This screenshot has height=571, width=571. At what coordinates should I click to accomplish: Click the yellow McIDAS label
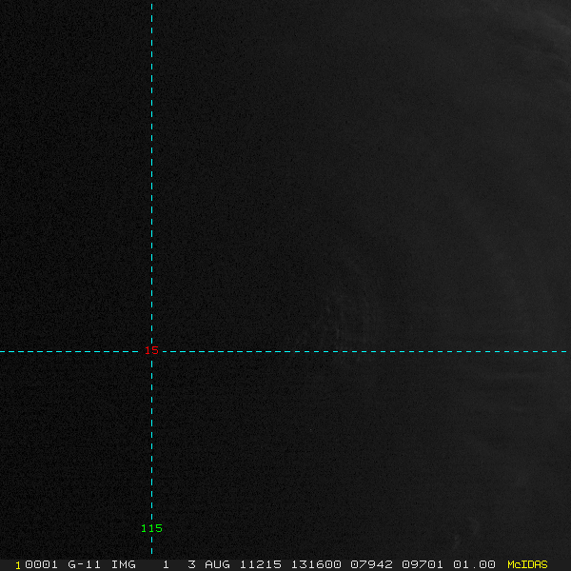(527, 564)
